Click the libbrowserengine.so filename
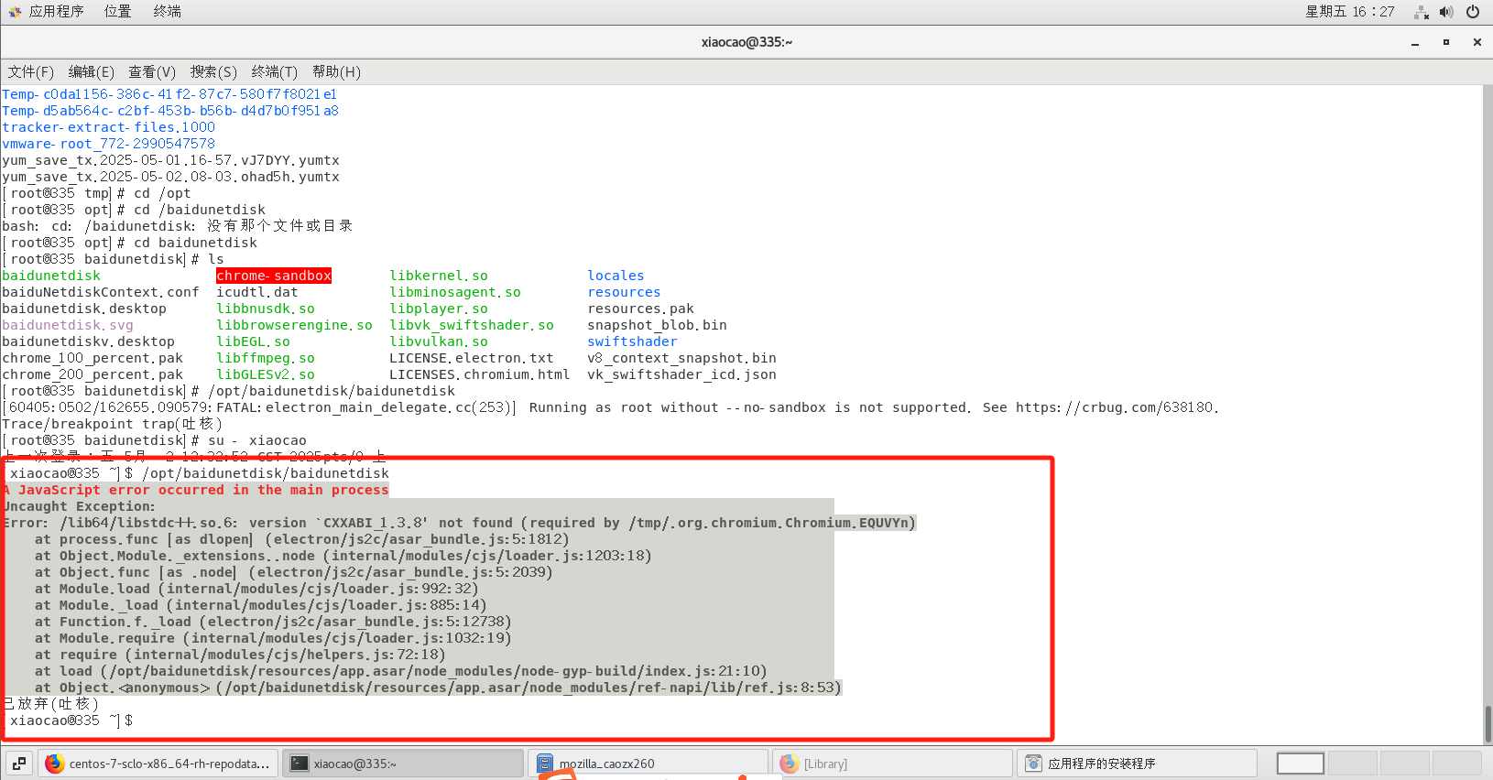The height and width of the screenshot is (780, 1493). point(294,325)
